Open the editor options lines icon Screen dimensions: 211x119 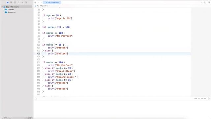click(x=205, y=2)
